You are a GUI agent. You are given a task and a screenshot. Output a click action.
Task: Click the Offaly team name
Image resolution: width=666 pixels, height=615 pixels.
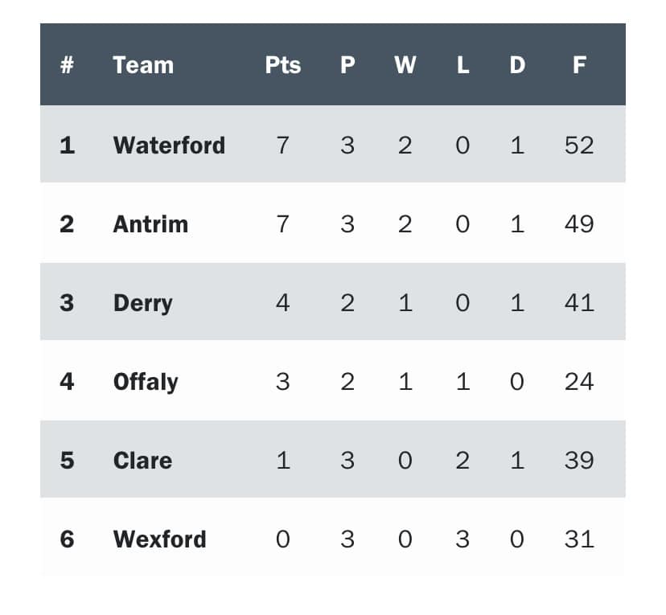(146, 382)
